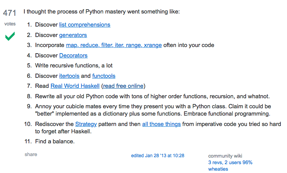Open the Strategy pattern link

click(x=86, y=124)
